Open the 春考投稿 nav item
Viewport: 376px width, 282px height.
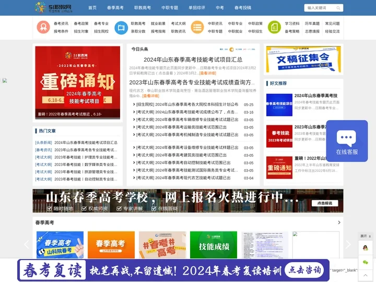pos(243,8)
